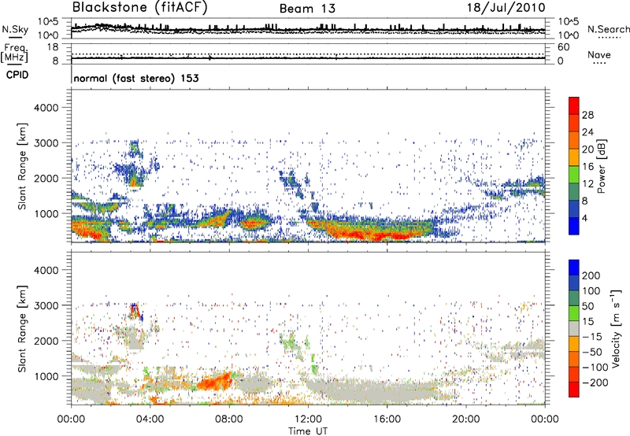This screenshot has width=630, height=436.
Task: Click the '-200' value on Velocity color bar
Action: coord(595,383)
